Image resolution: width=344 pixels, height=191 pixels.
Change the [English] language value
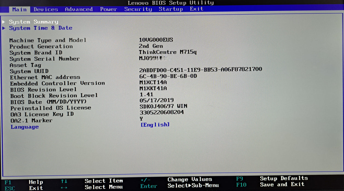pos(155,125)
